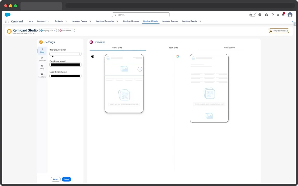Remove the Sue Abbott pill
Viewport: 298px width, 186px height.
(x=73, y=31)
